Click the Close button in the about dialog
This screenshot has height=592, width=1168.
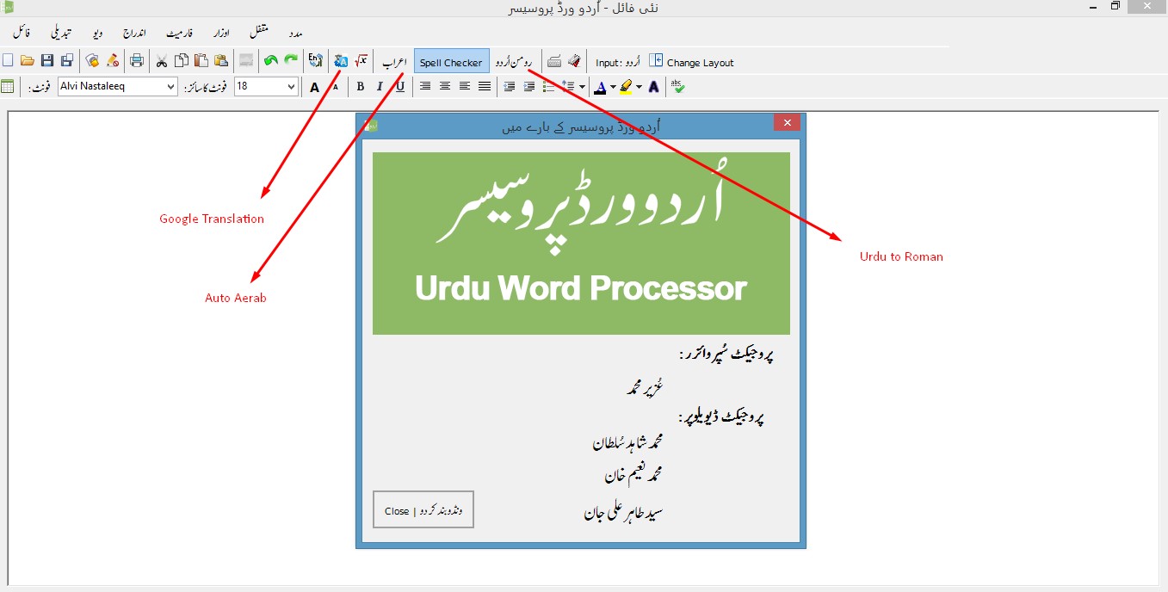(423, 510)
